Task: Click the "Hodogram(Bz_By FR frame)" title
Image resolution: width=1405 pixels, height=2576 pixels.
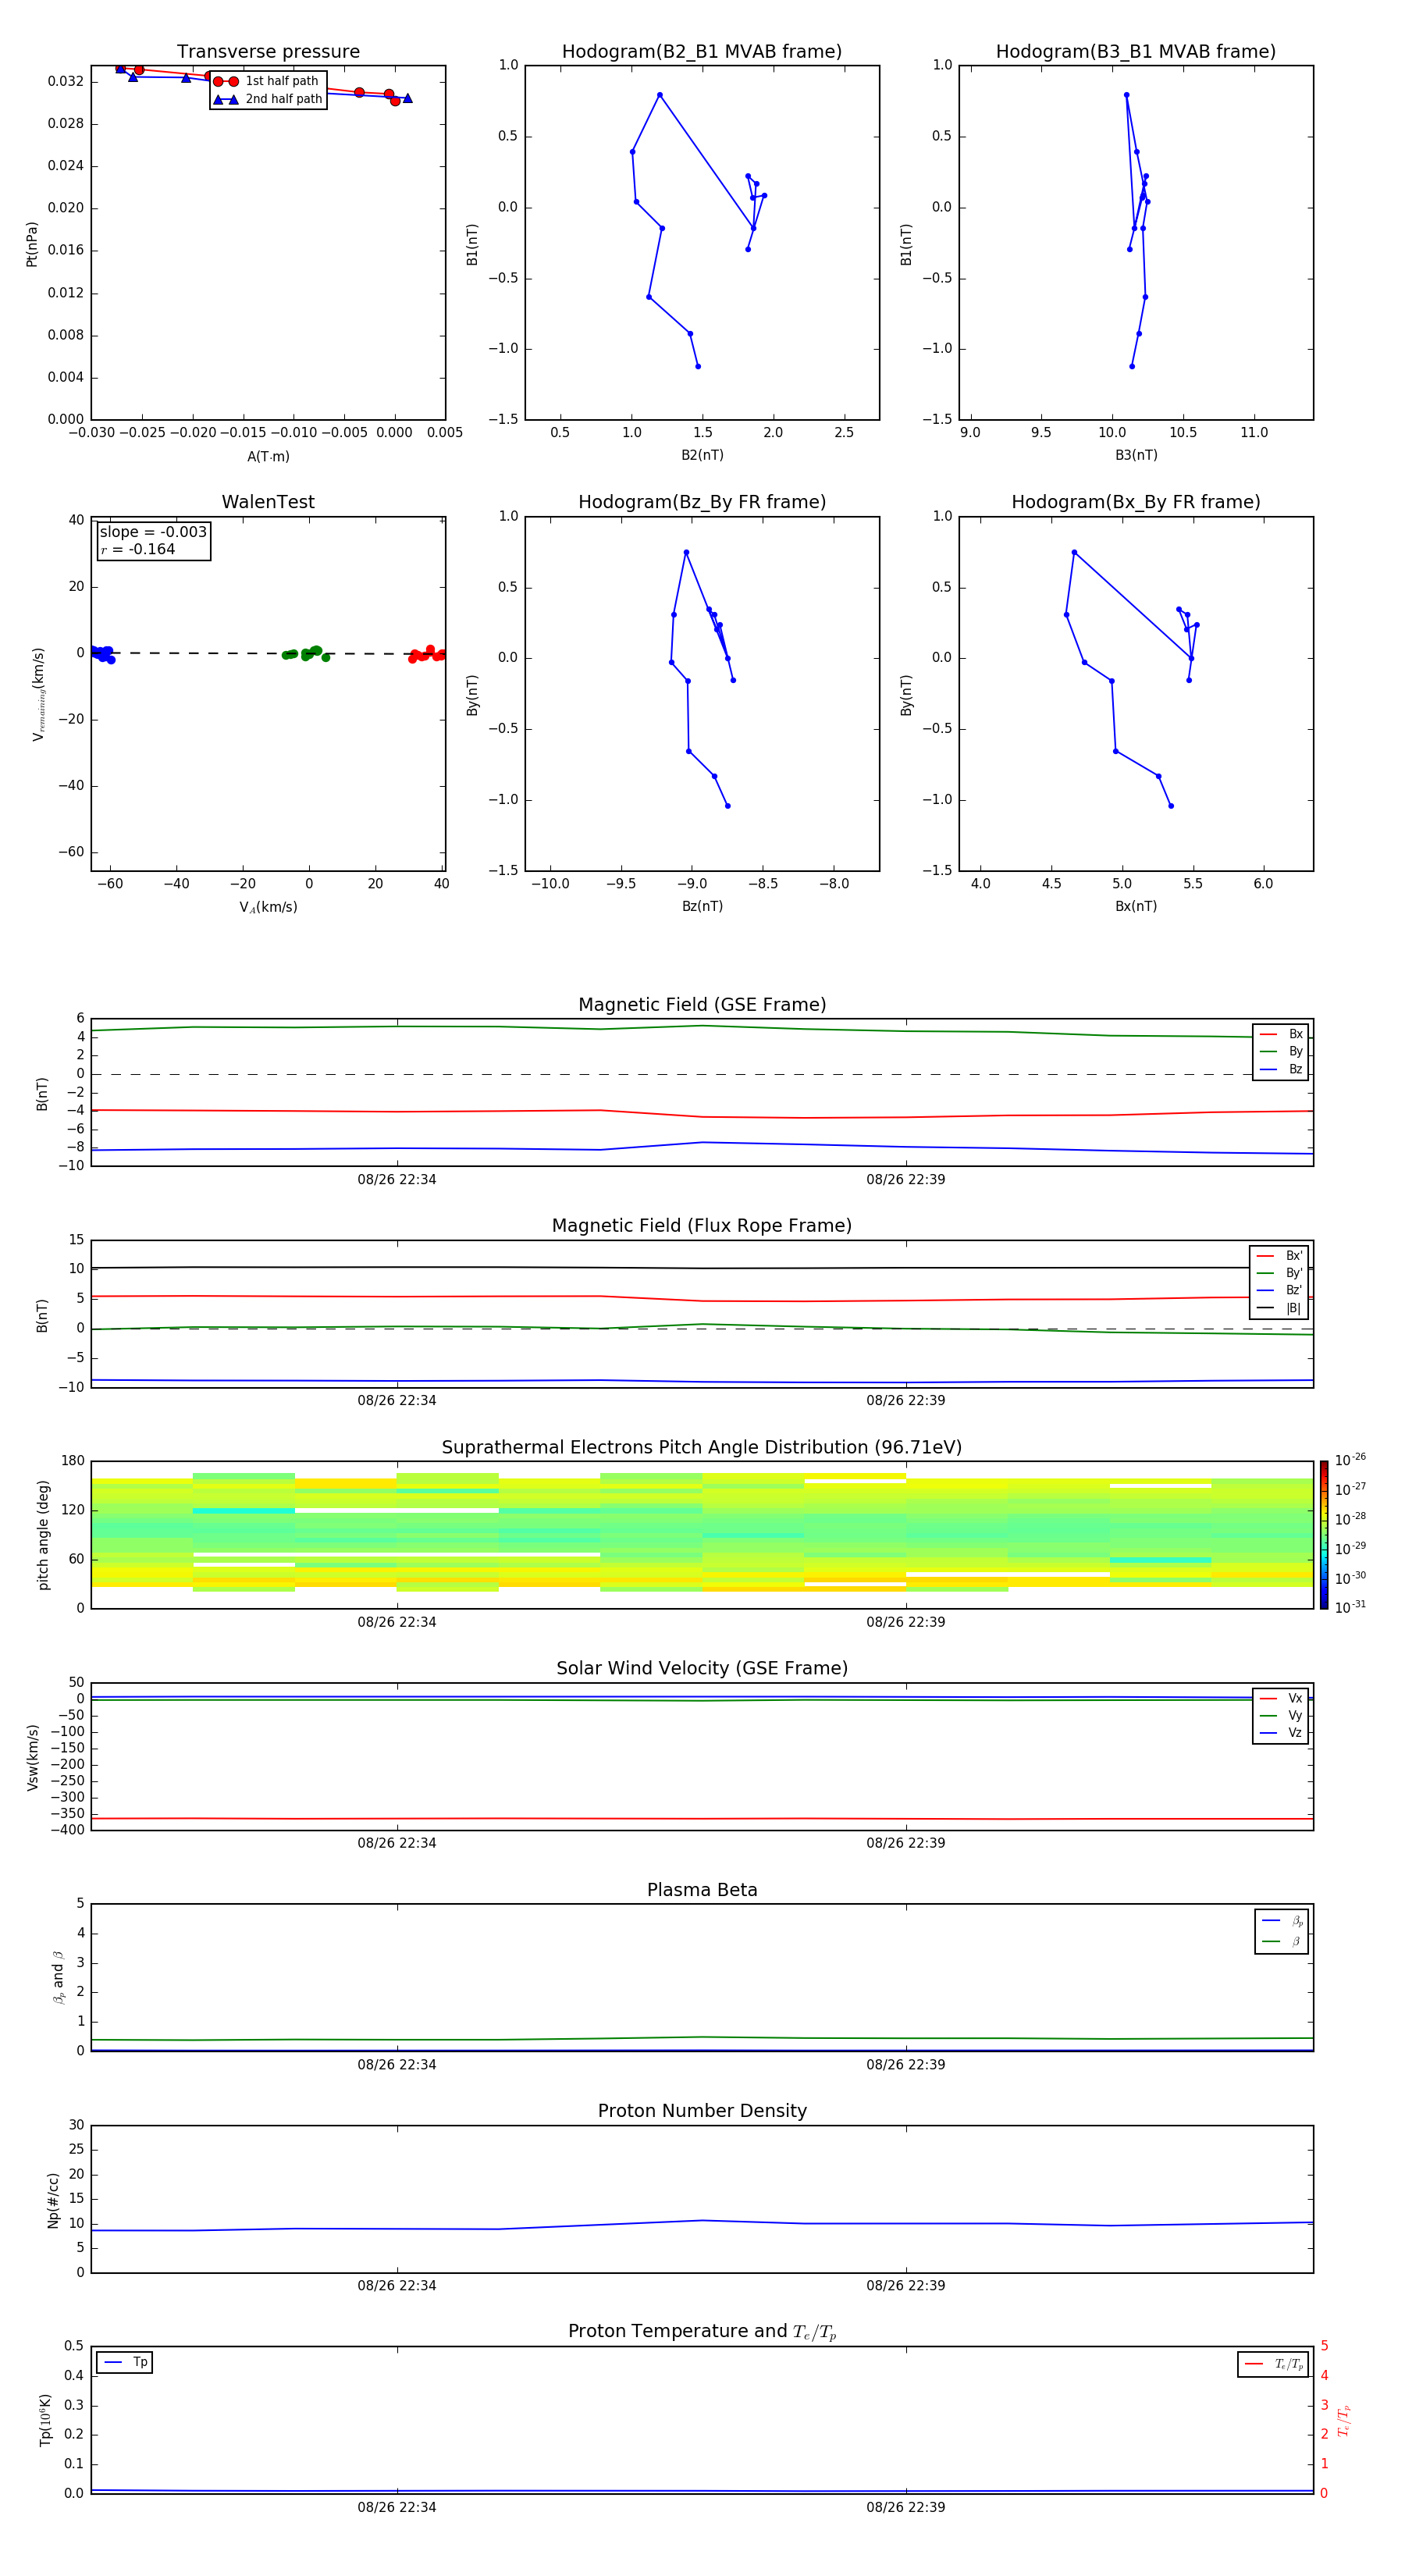Action: 702,502
